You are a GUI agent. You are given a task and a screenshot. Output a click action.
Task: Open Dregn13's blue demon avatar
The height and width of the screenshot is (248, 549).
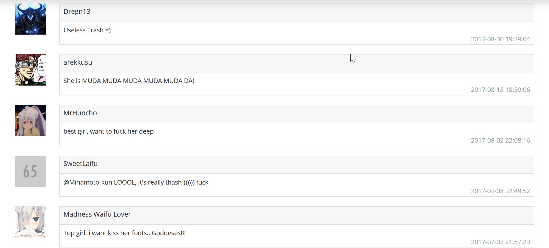click(30, 19)
